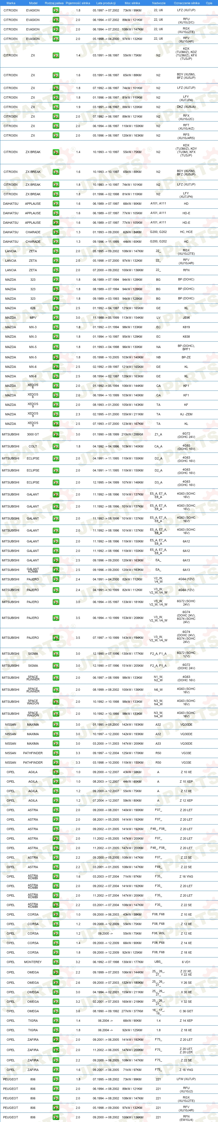Click fuel icon in Opel Zafira 1.6 row
Viewport: 218px width, 1122px height.
[x=56, y=1070]
